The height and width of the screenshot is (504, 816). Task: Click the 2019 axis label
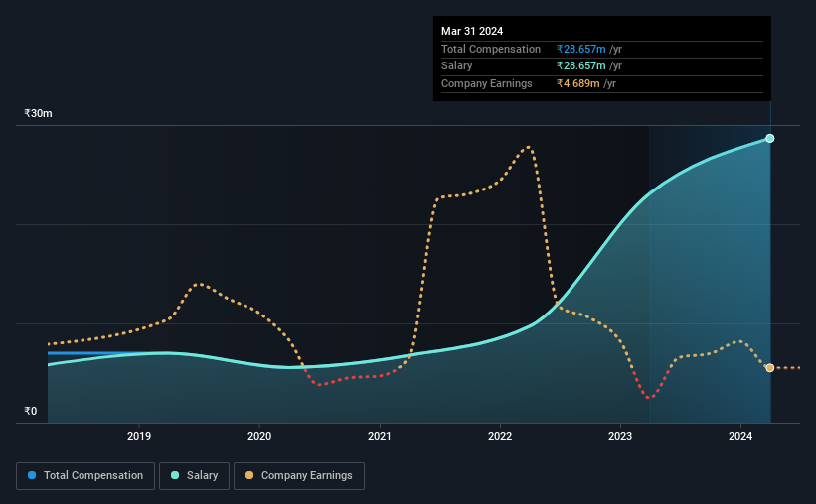click(139, 436)
